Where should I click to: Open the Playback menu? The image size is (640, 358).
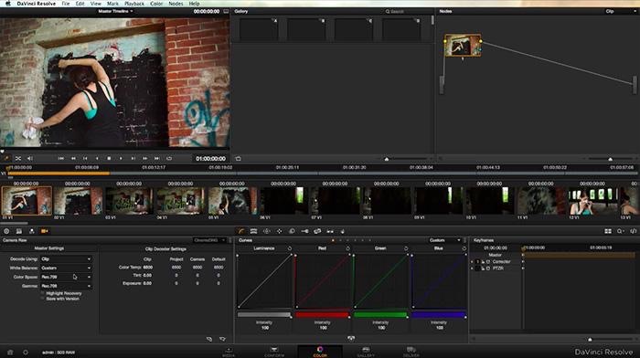[x=134, y=4]
